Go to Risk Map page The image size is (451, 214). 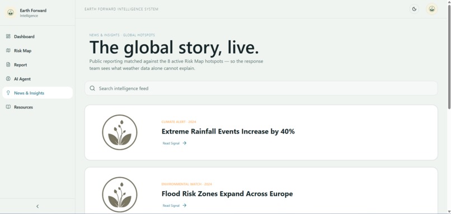tap(37, 50)
